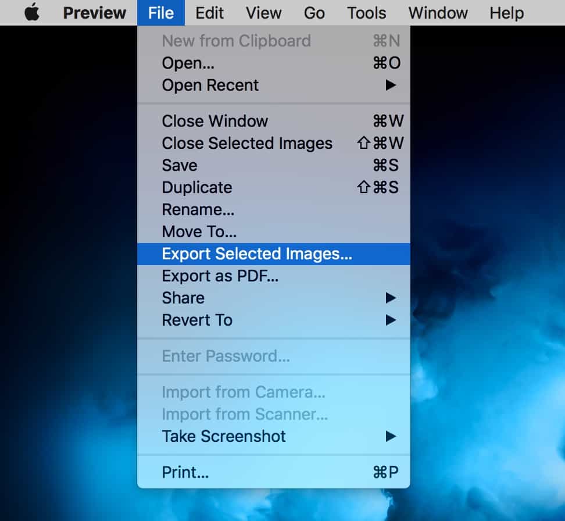Select Close Window menu item

(x=214, y=121)
